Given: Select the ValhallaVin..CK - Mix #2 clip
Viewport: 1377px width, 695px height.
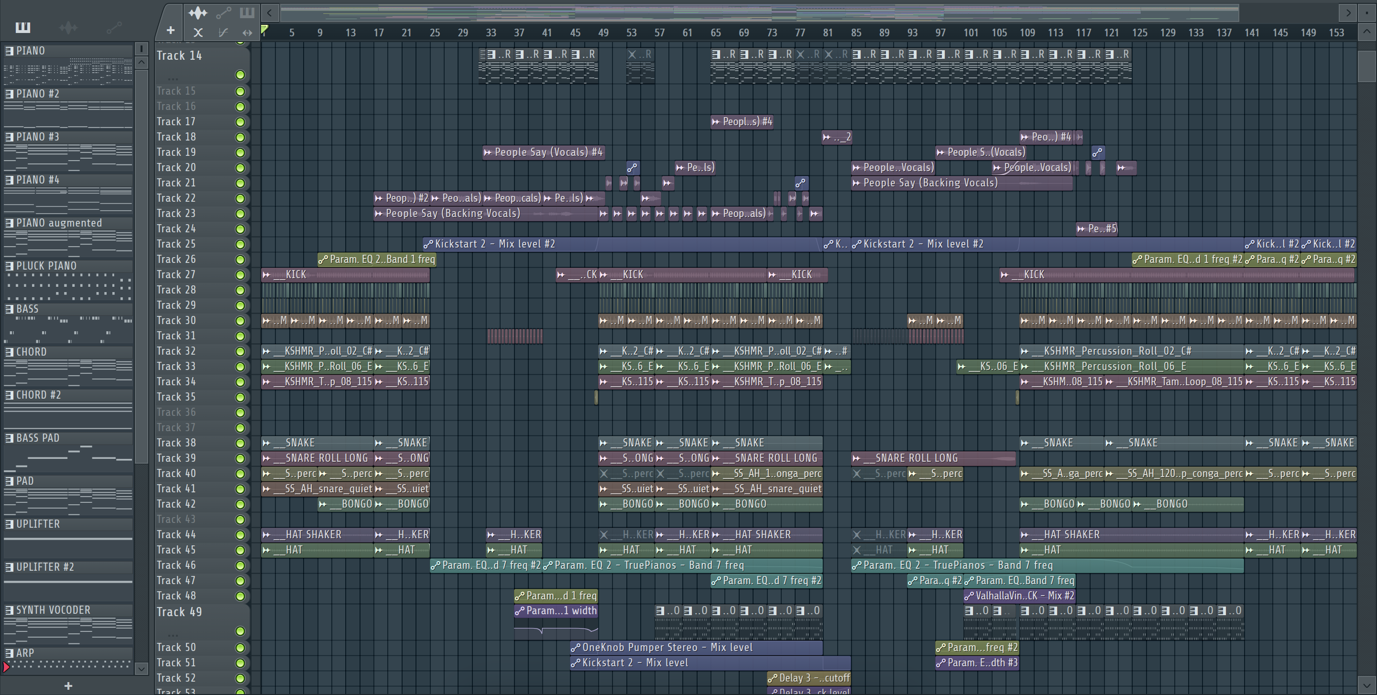Looking at the screenshot, I should pos(1019,596).
